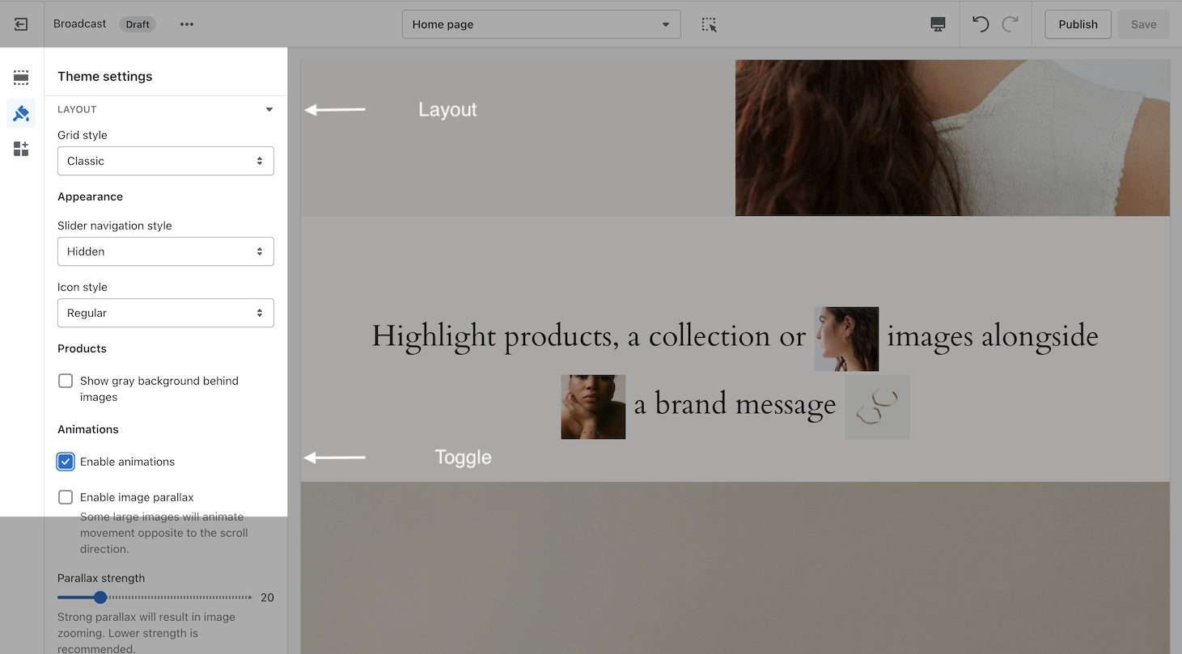Switch the desktop preview device icon

point(938,24)
